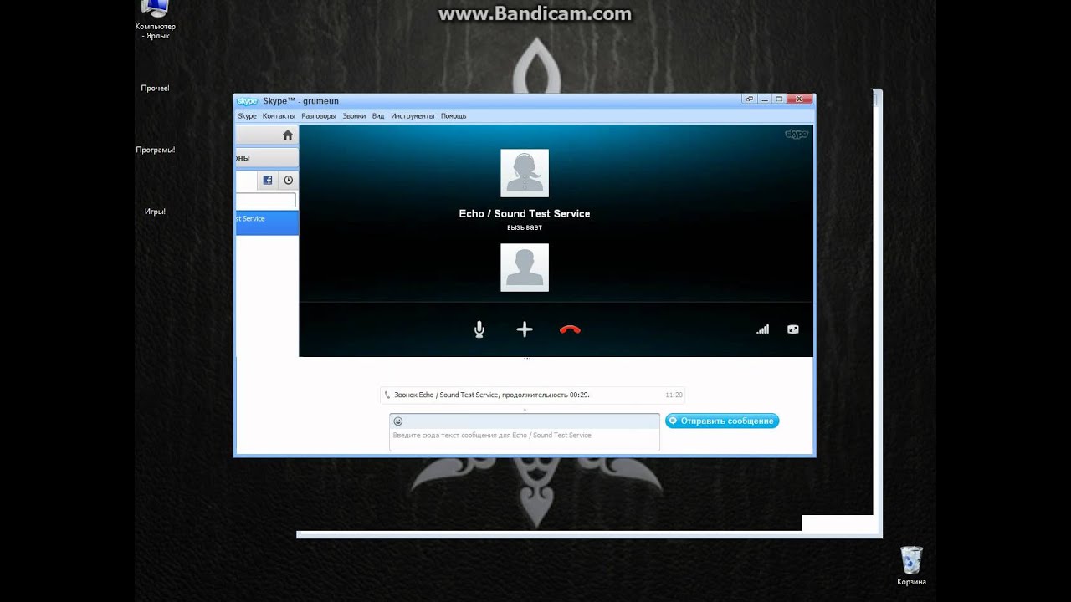Screen dimensions: 1071x602
Task: Open the emoticon smiley picker
Action: click(x=398, y=421)
